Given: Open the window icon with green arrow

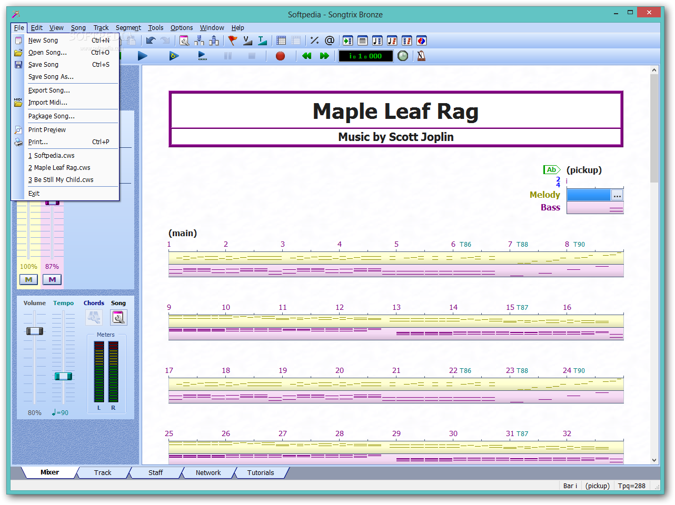Looking at the screenshot, I should pos(348,41).
